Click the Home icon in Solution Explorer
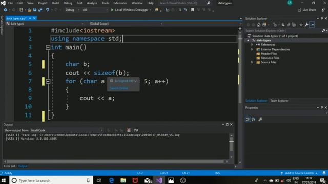Screen dimensions: 328x184 click(259, 25)
